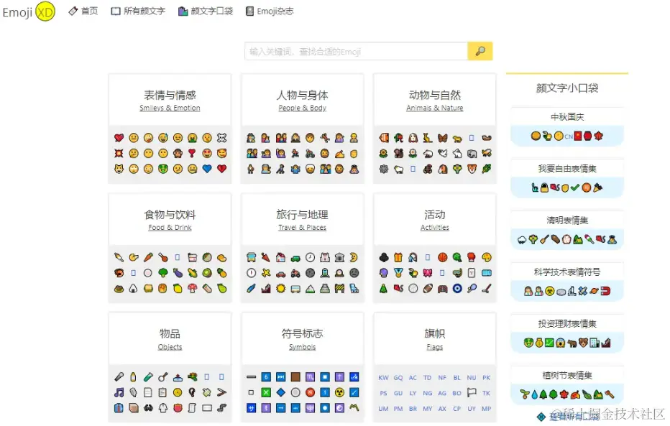Open the Smileys & Emotion category link

[170, 108]
